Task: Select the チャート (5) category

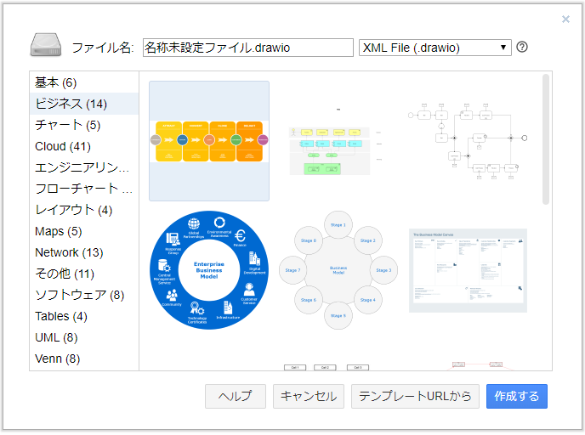Action: coord(84,125)
